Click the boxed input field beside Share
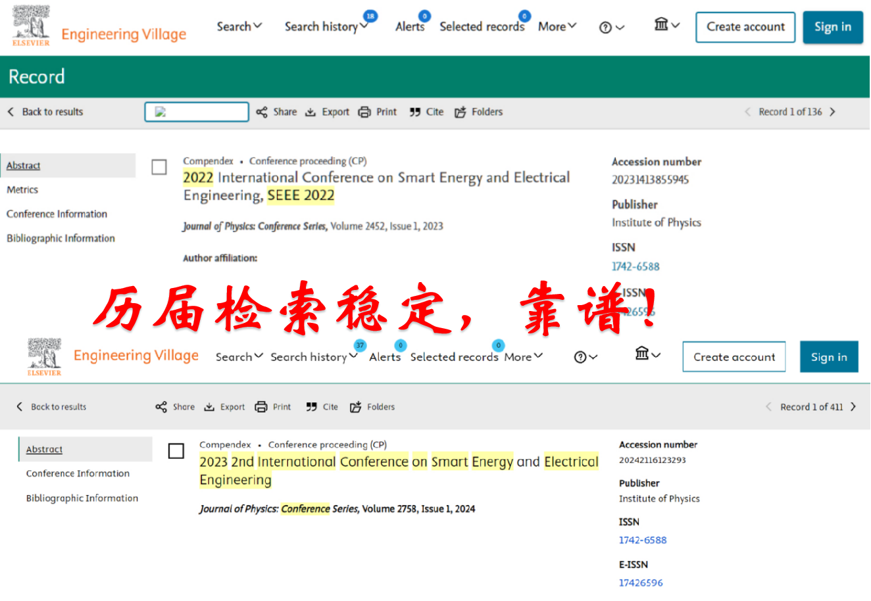 click(197, 112)
